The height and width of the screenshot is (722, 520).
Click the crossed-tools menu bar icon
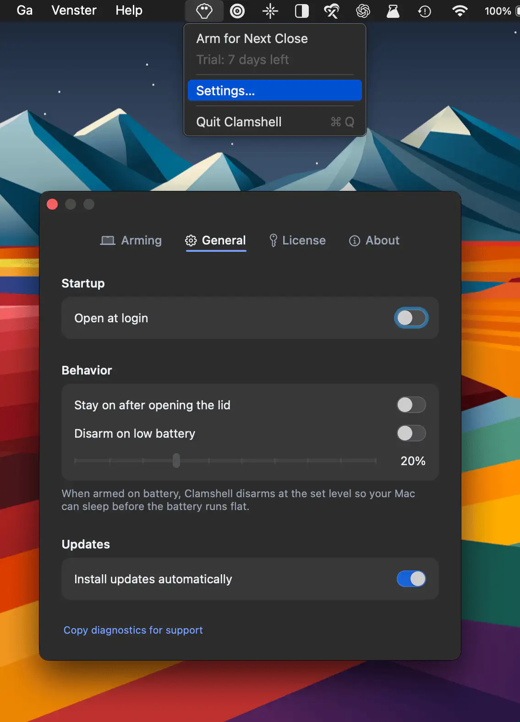[332, 11]
